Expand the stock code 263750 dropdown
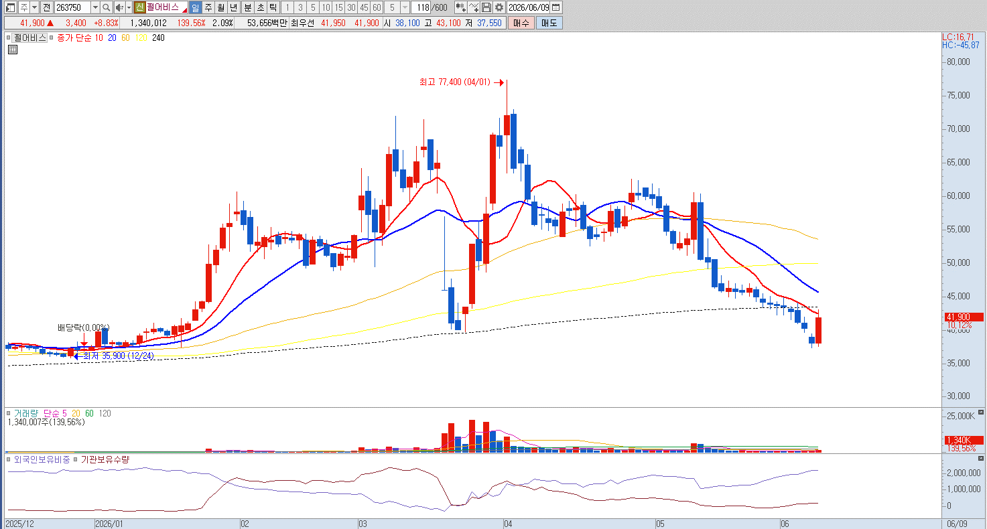Viewport: 987px width, 529px height. pyautogui.click(x=94, y=7)
